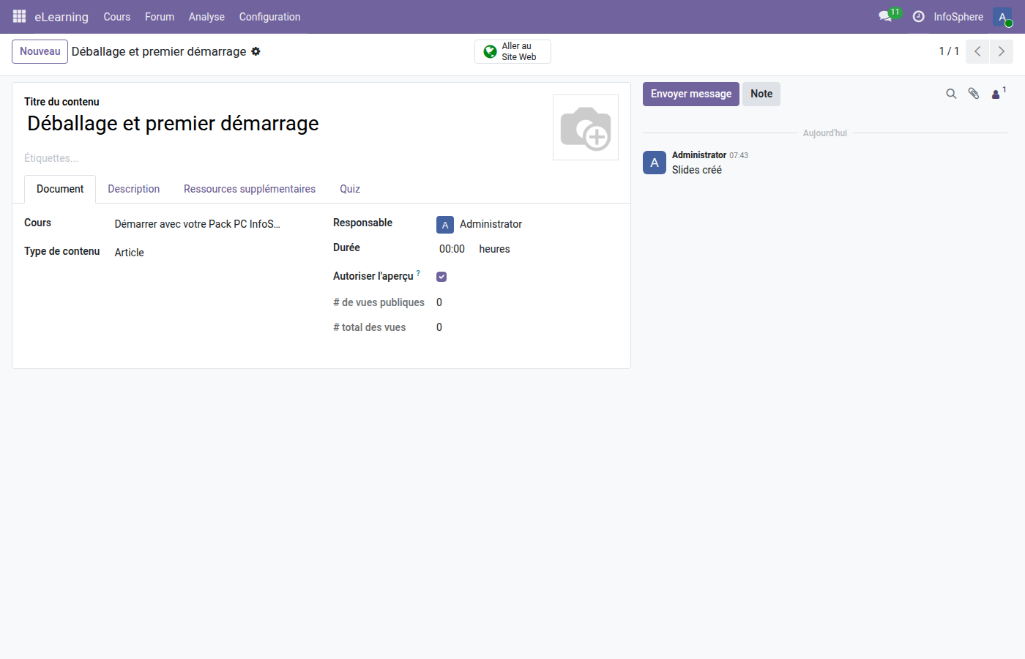Viewport: 1025px width, 659px height.
Task: Open the Configuration menu
Action: 269,16
